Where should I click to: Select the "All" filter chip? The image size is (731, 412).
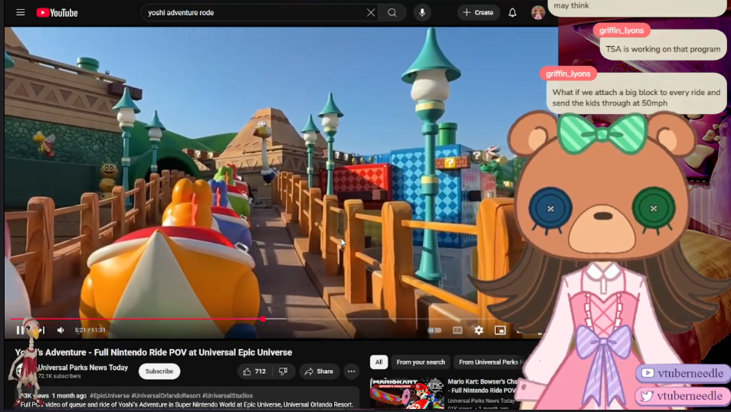tap(379, 362)
